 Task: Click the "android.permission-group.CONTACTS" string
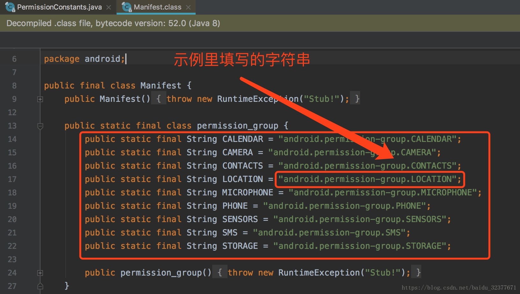368,166
